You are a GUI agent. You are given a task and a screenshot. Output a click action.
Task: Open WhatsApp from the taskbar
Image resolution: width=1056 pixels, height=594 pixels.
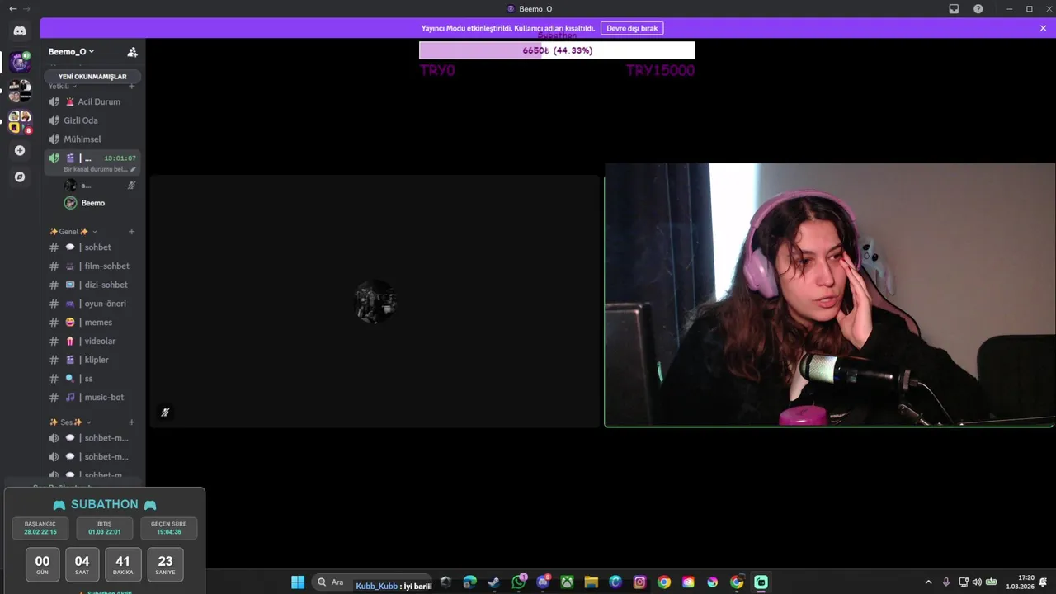(518, 582)
